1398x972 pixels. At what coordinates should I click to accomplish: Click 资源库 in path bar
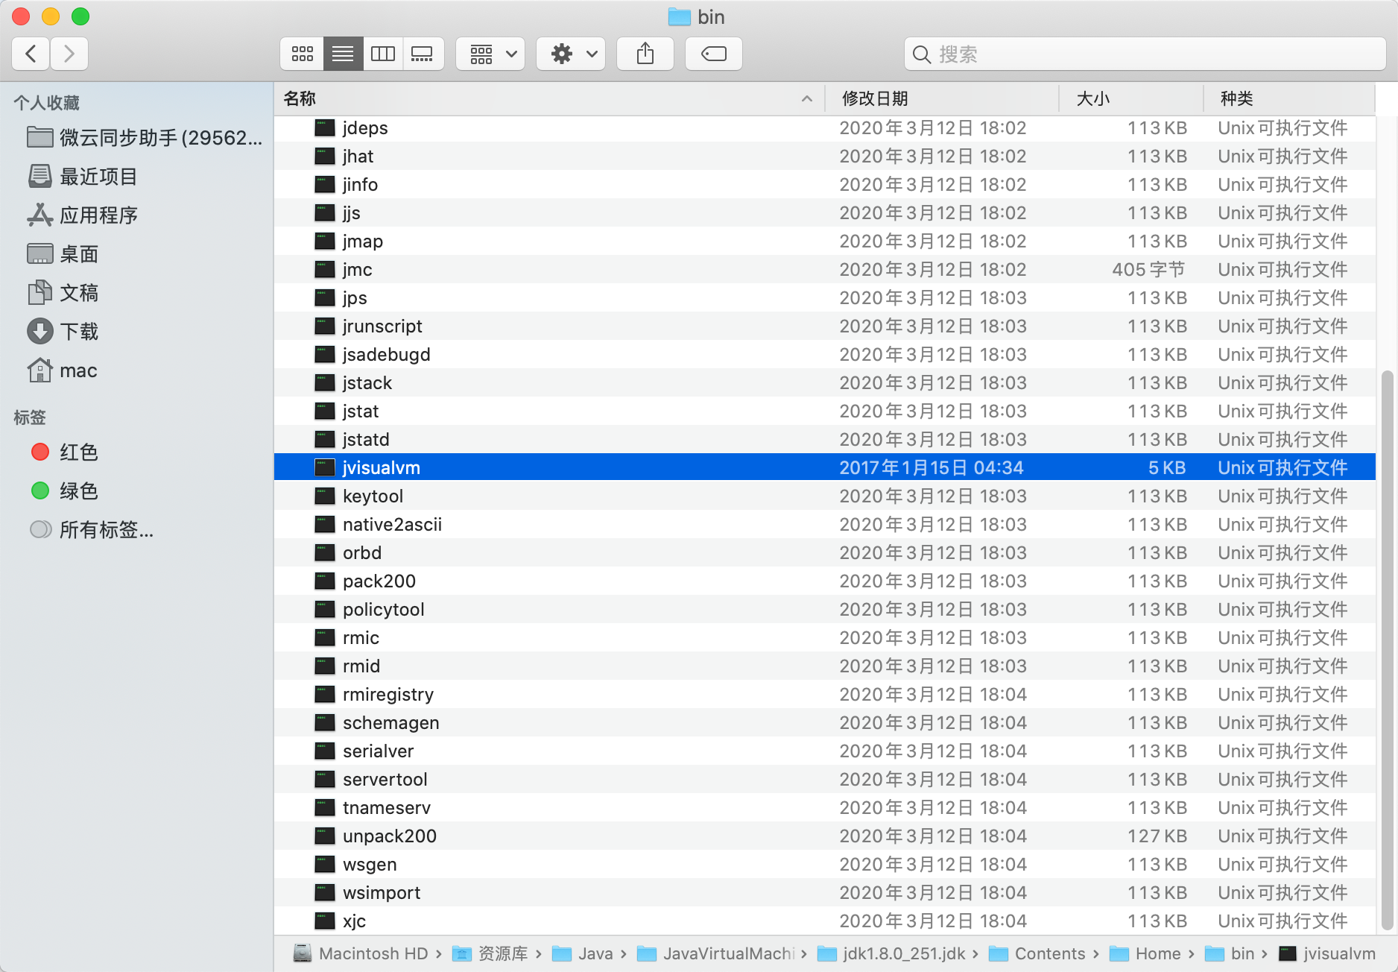[x=490, y=954]
